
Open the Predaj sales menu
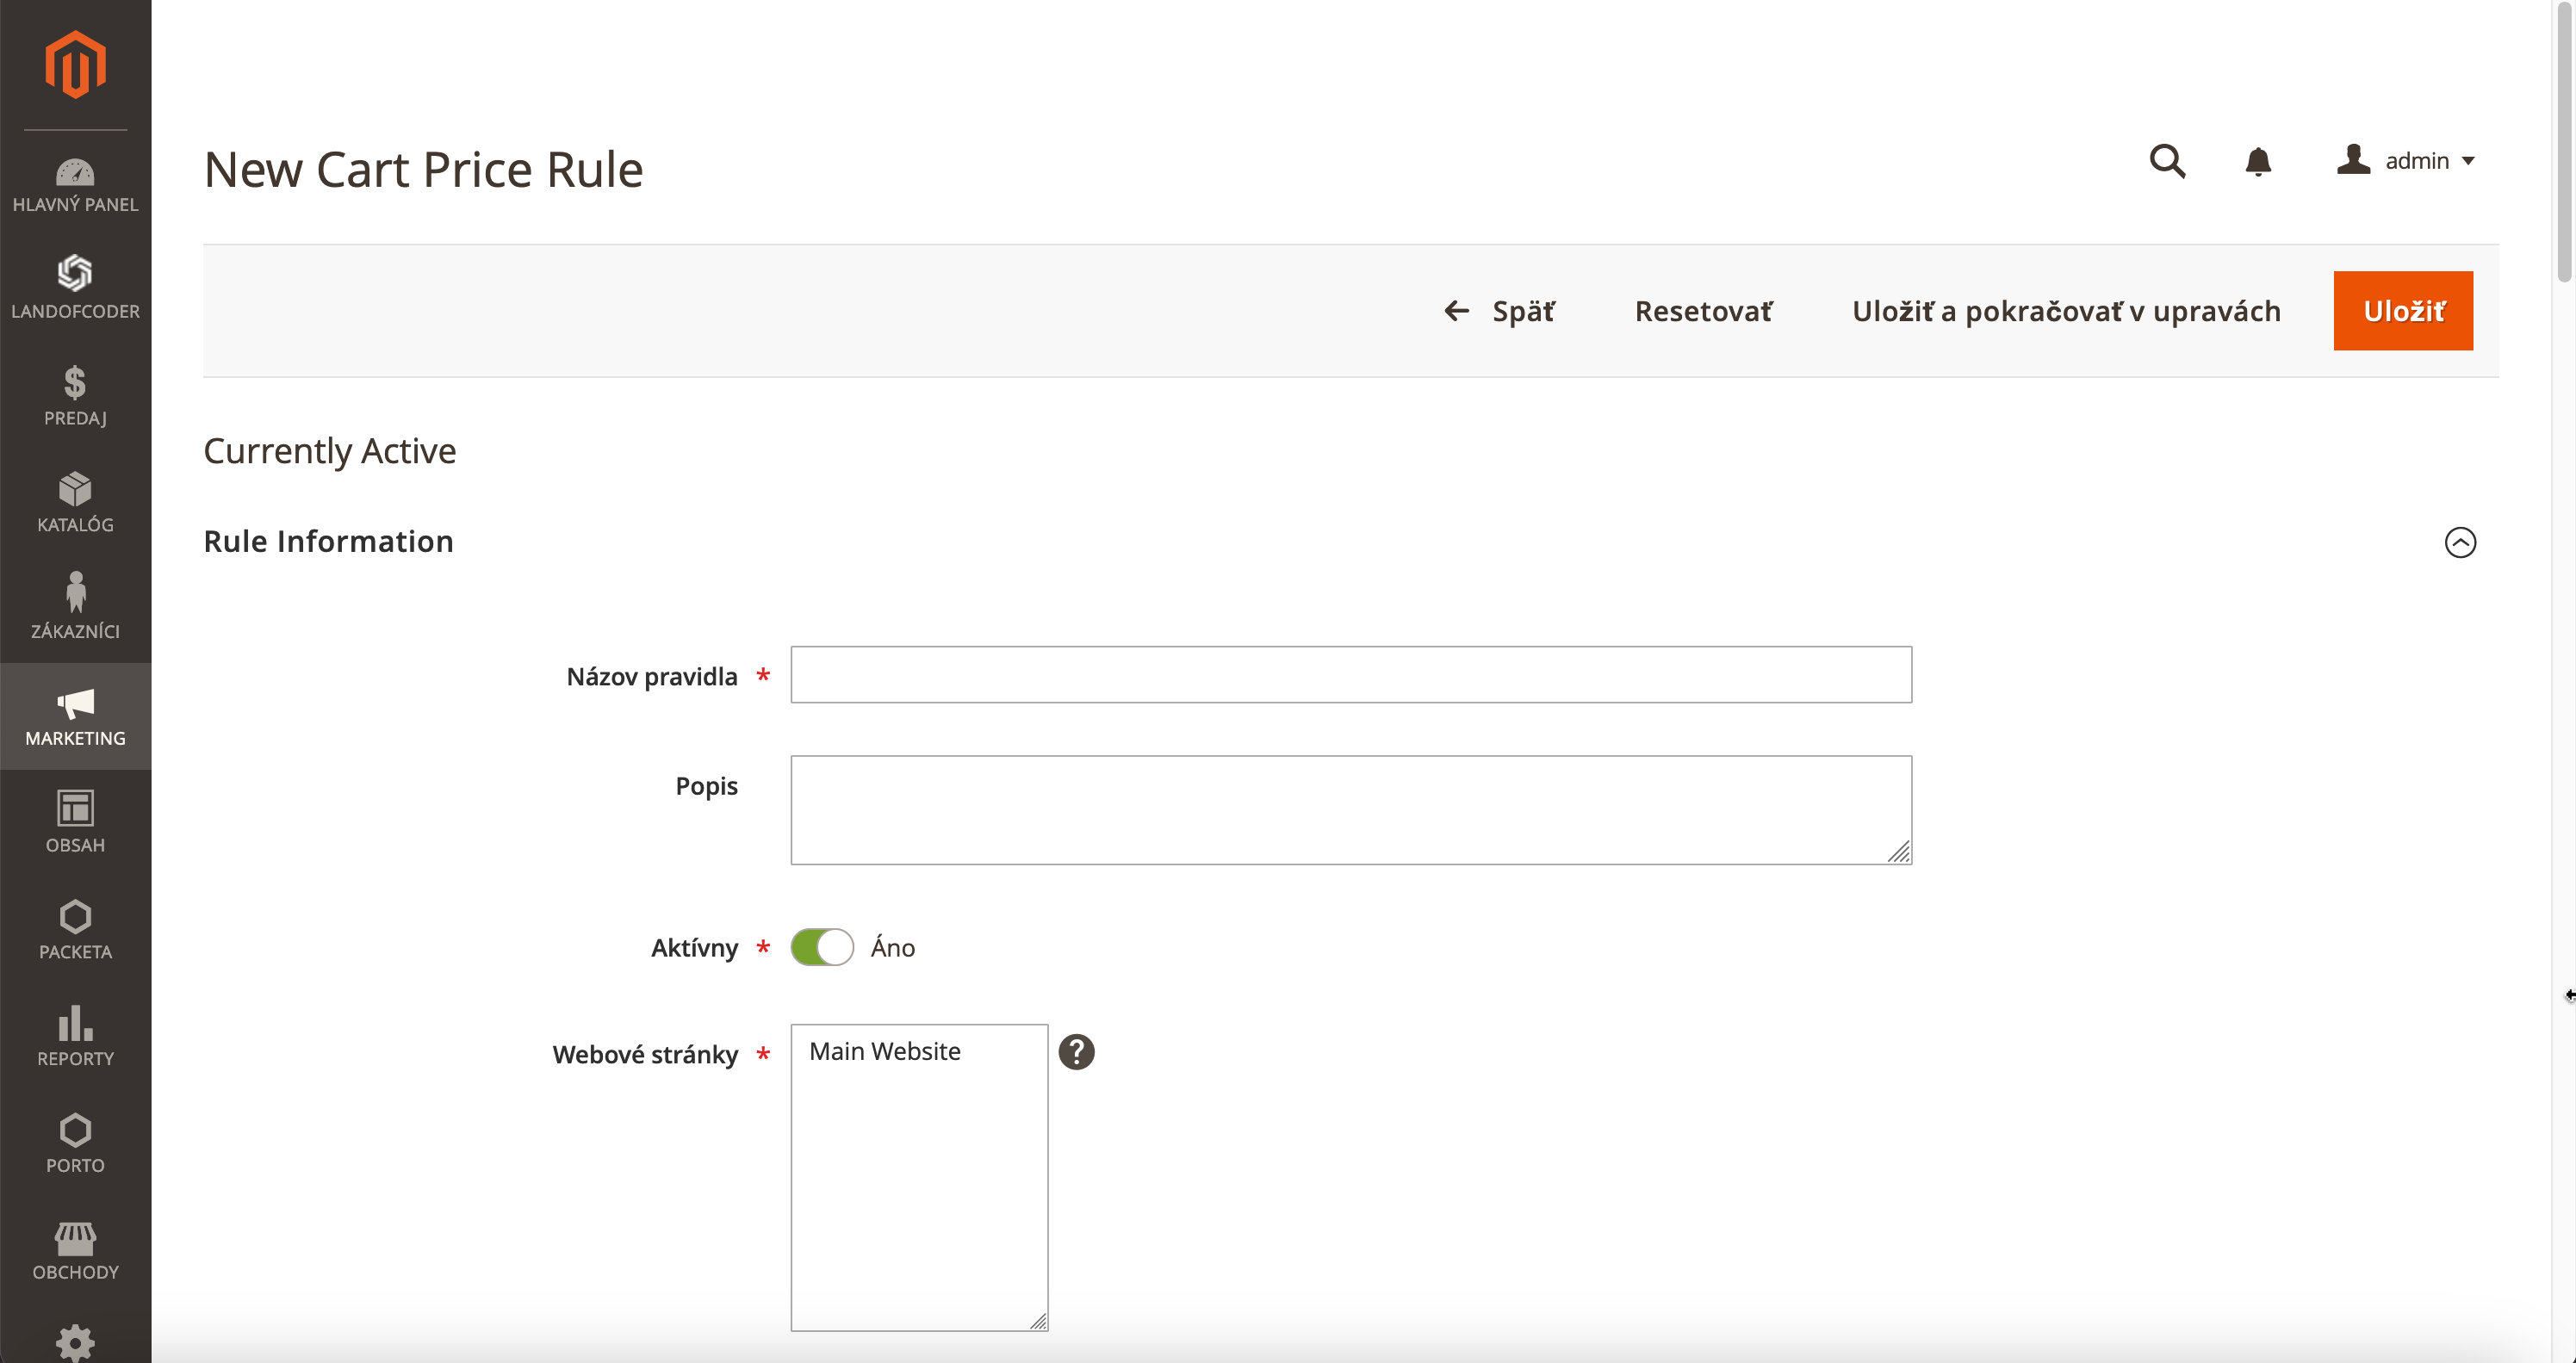[x=75, y=396]
